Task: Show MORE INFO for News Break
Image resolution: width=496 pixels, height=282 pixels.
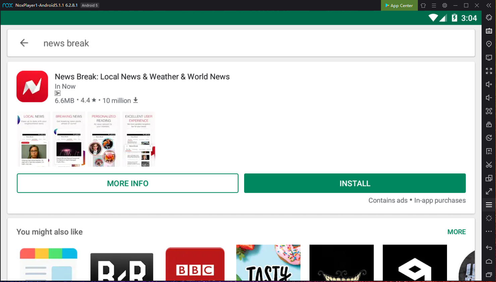Action: click(x=127, y=183)
